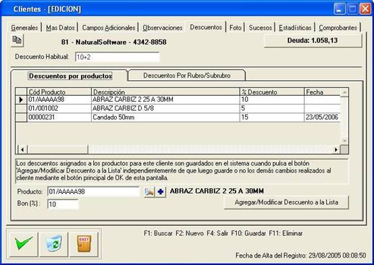This screenshot has width=374, height=265.
Task: Open product search icon beside the Producto field
Action: tap(149, 192)
